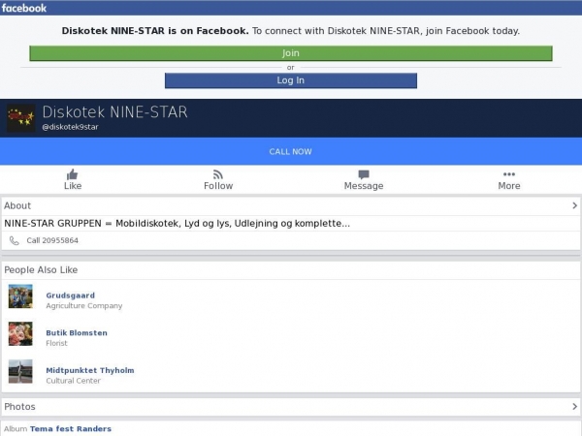Screen dimensions: 582x436
Task: Click the NINE-STAR GRUPPEN description text
Action: pos(178,224)
